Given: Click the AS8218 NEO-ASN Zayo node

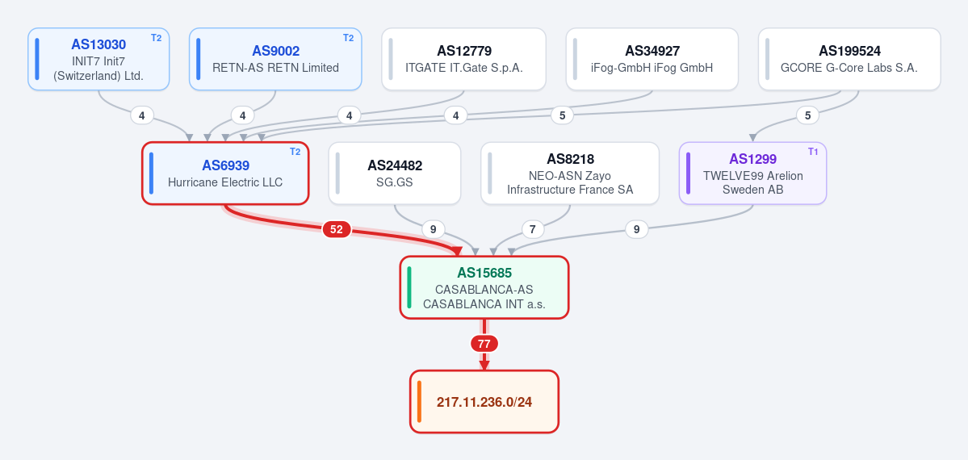Looking at the screenshot, I should tap(570, 174).
